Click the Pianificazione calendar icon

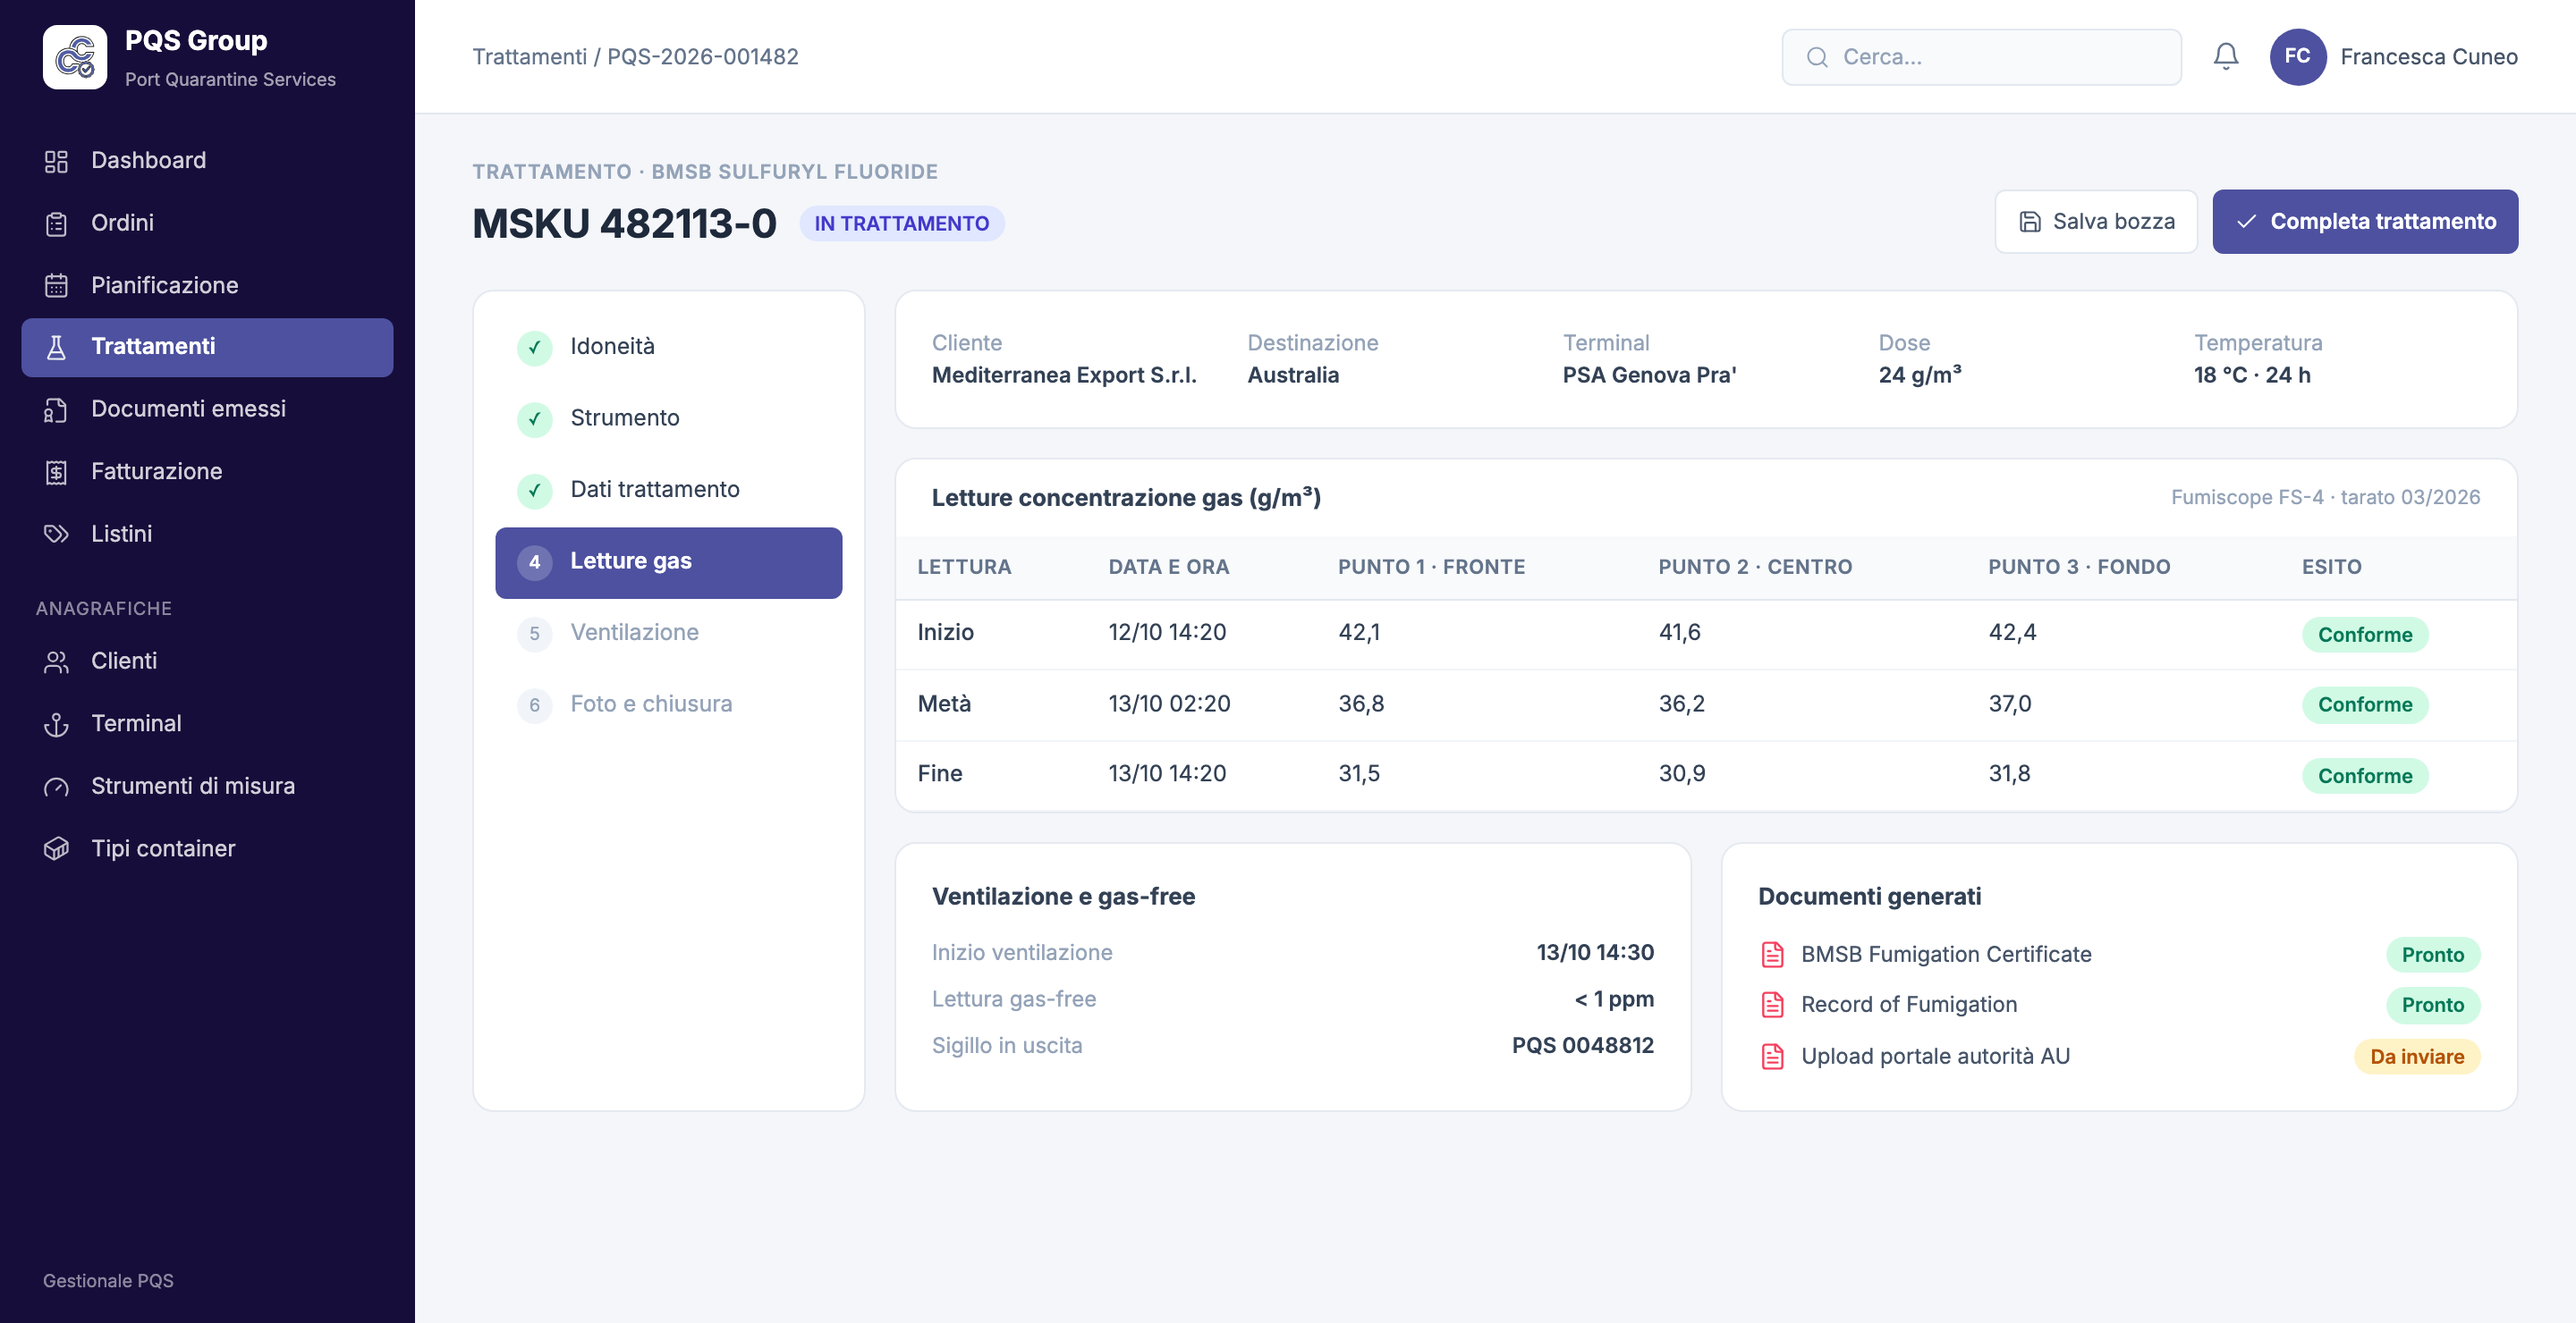click(x=56, y=286)
